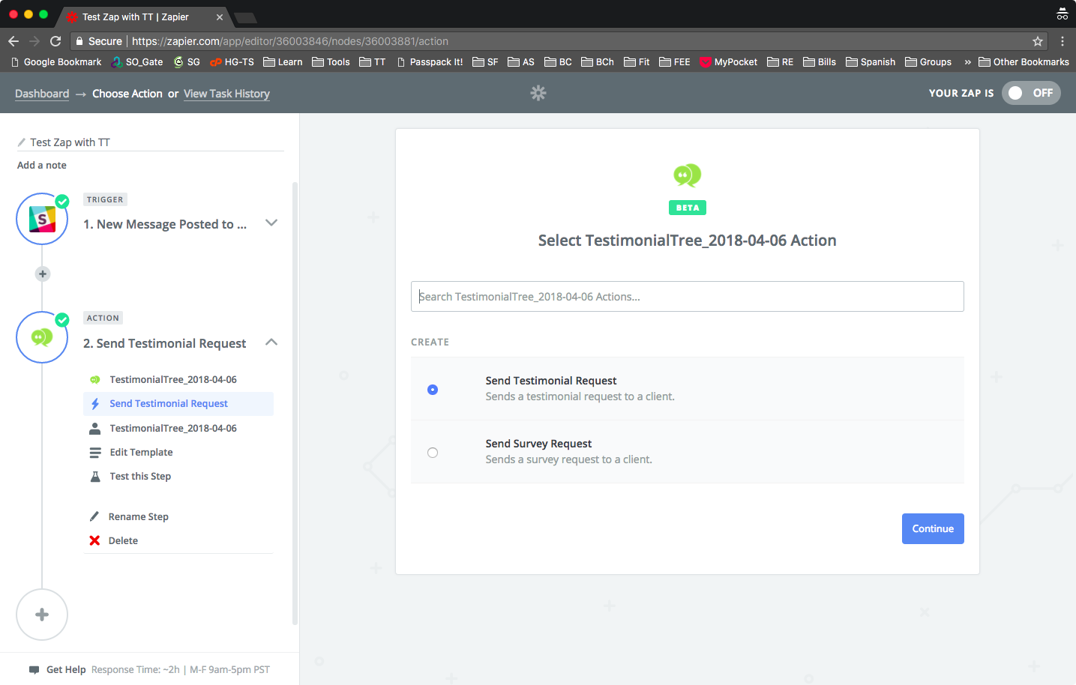Open the Bills bookmarks folder
The image size is (1076, 685).
coord(820,62)
